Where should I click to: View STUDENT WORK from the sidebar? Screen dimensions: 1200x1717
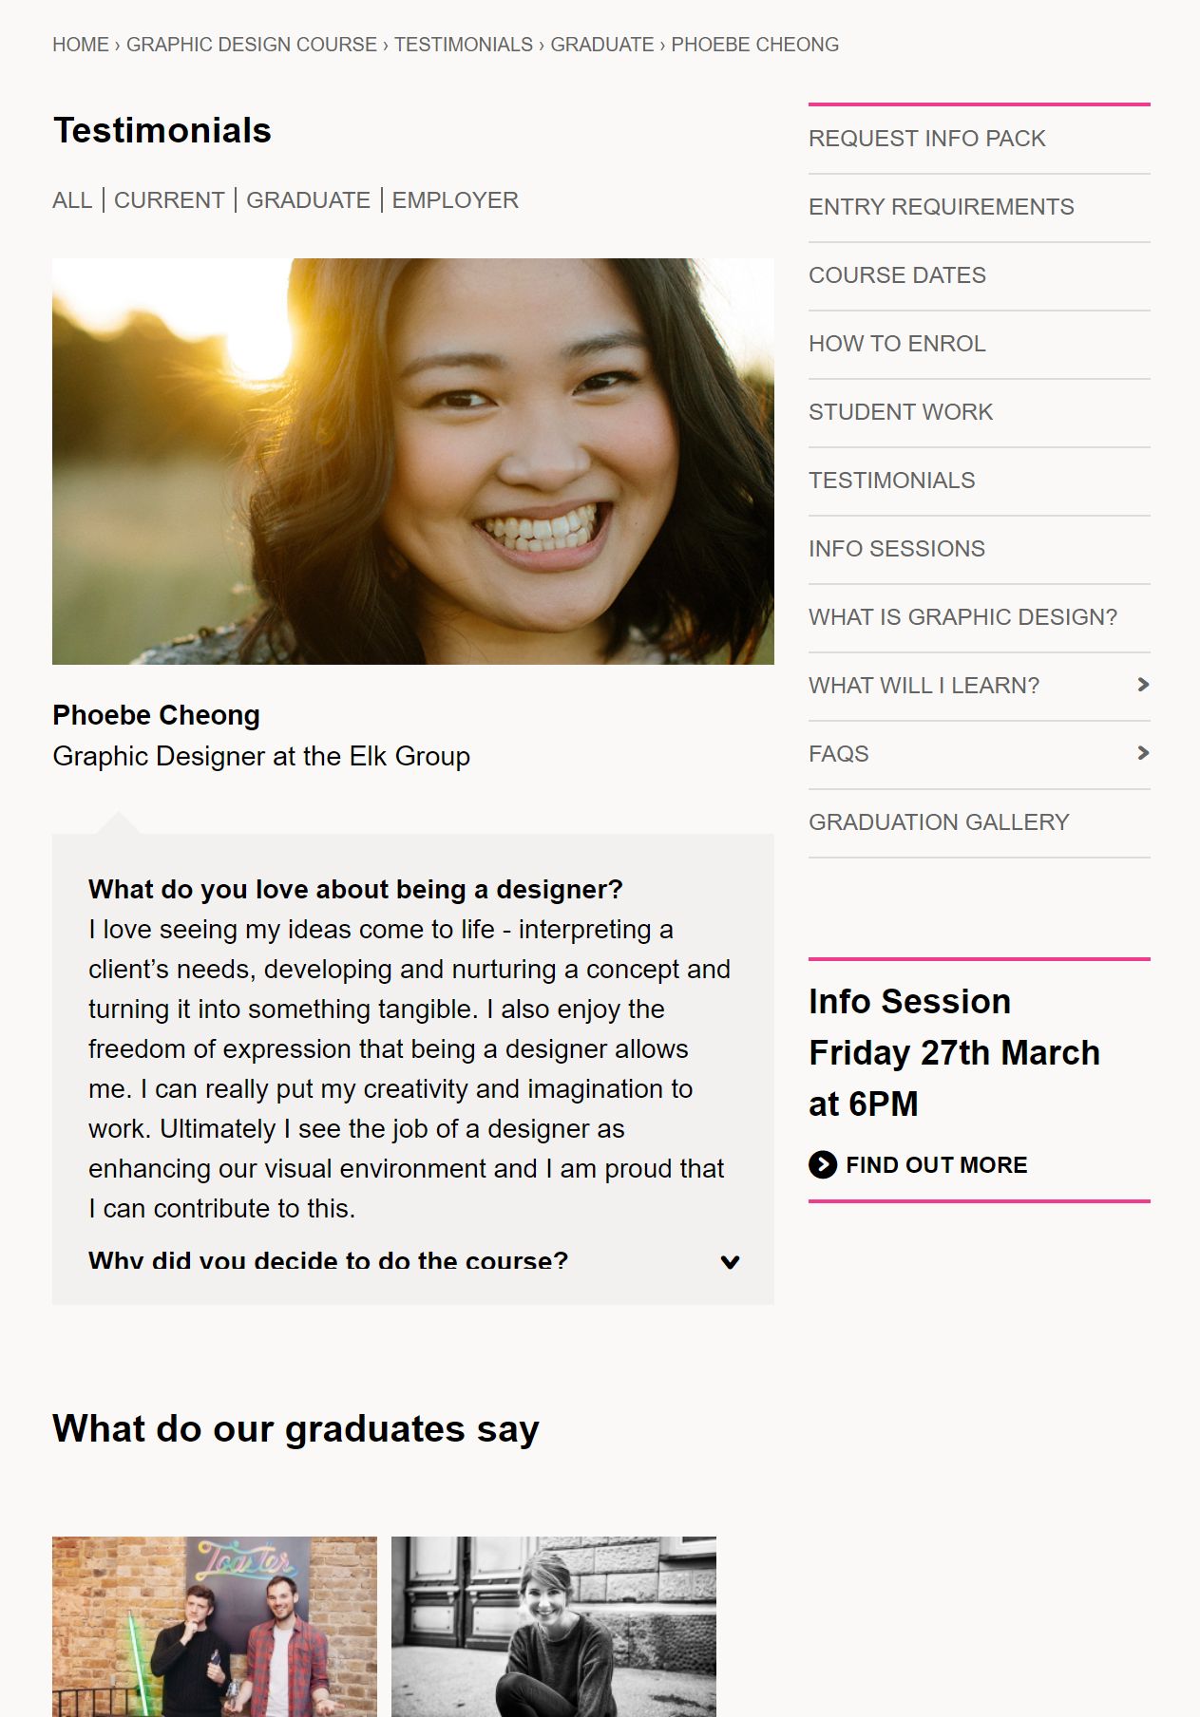click(901, 411)
